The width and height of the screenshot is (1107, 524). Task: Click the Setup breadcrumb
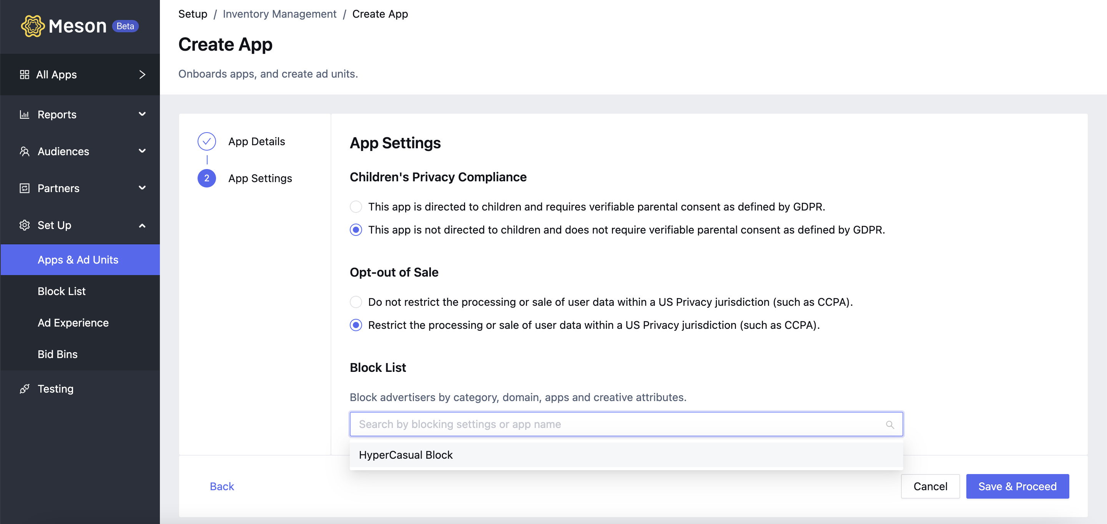(193, 14)
